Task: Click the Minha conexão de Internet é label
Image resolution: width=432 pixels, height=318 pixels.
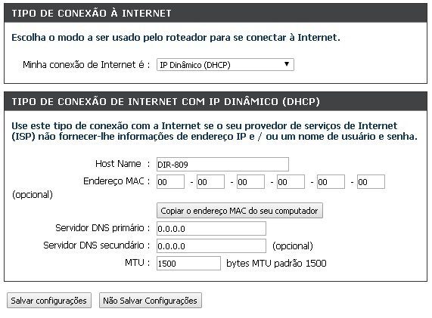Action: click(x=86, y=65)
